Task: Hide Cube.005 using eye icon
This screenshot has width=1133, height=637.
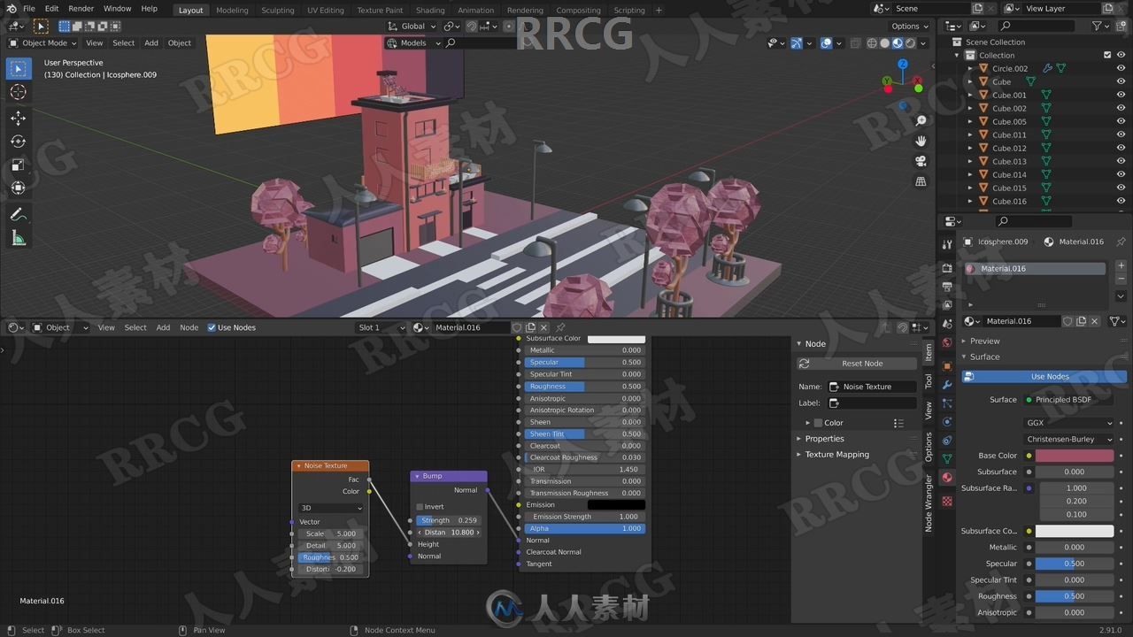Action: coord(1121,121)
